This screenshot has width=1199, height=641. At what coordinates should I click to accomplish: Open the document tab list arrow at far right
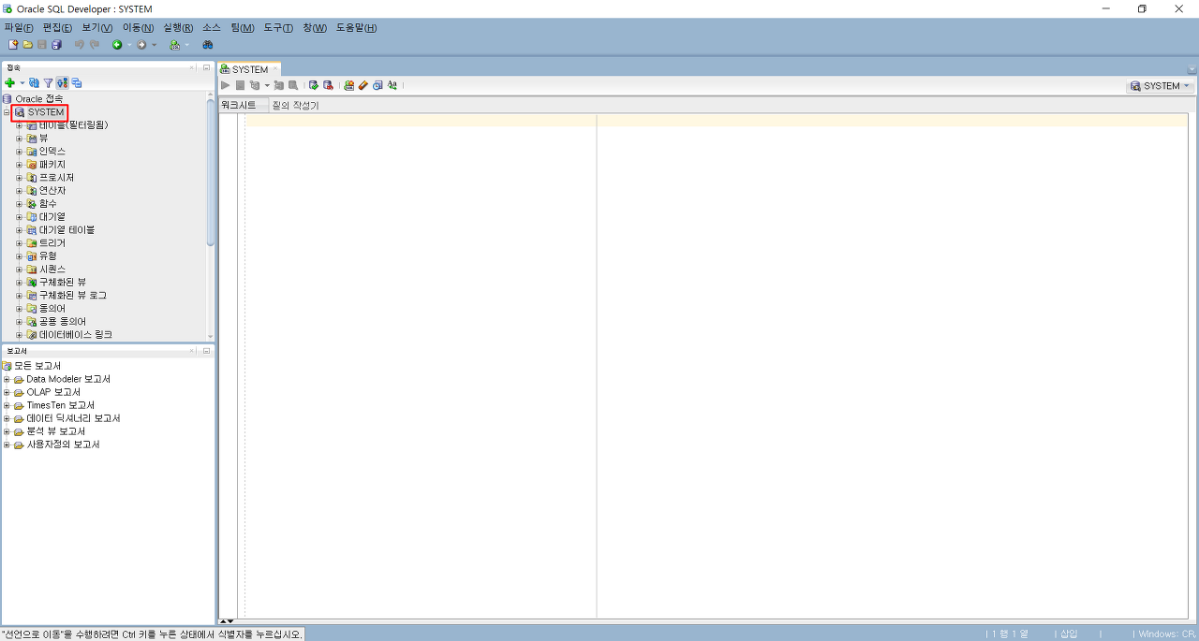click(x=1192, y=69)
